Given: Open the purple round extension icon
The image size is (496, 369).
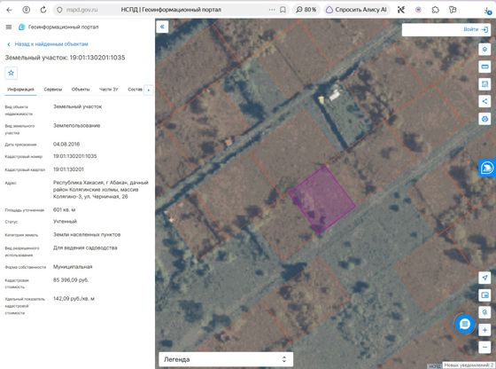Looking at the screenshot, I should click(418, 10).
